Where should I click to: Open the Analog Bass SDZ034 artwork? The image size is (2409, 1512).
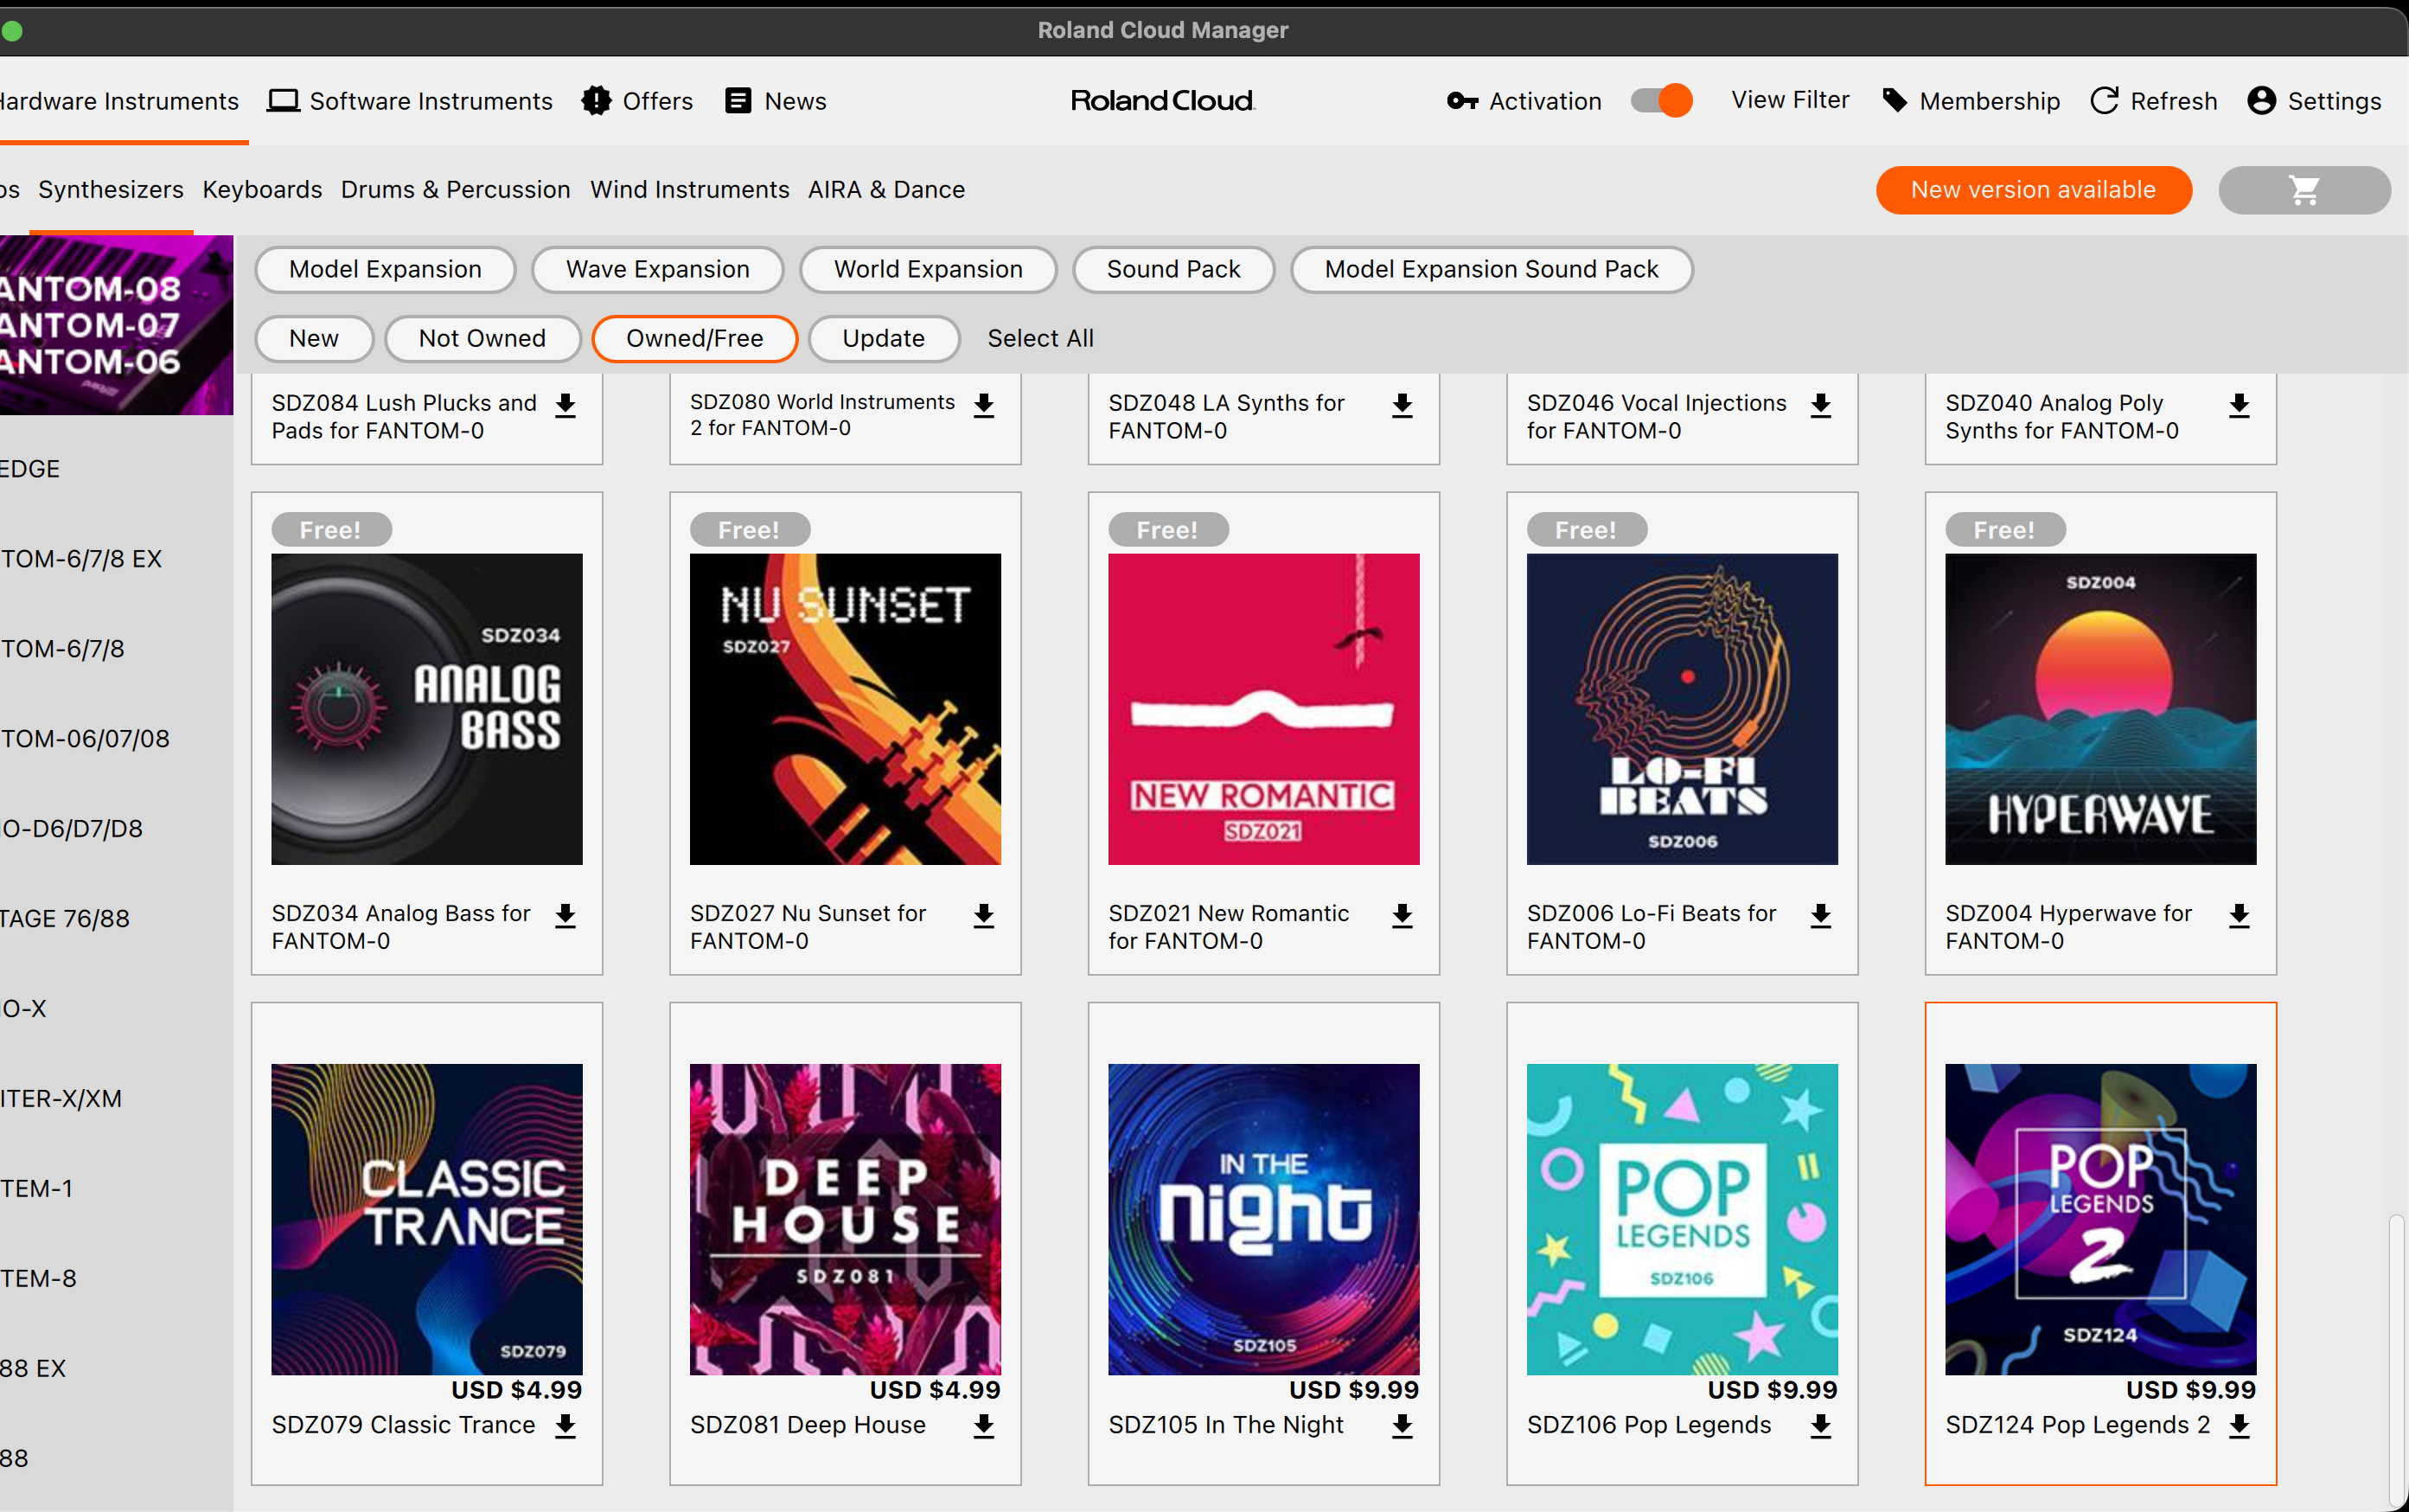point(427,709)
